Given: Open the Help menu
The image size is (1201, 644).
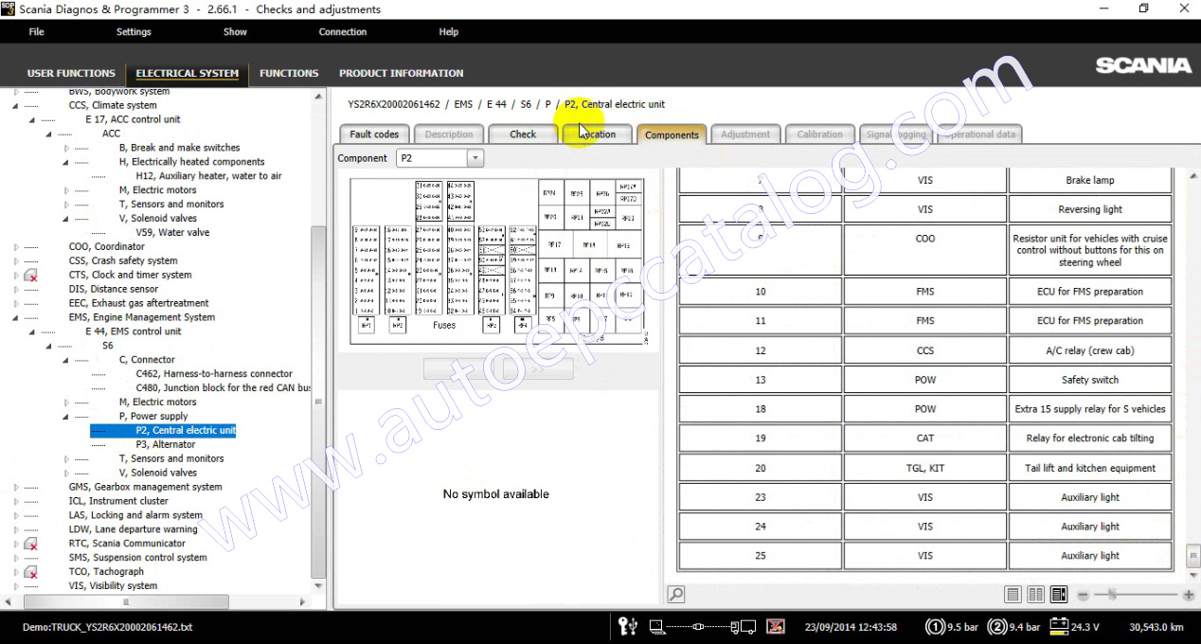Looking at the screenshot, I should (449, 32).
